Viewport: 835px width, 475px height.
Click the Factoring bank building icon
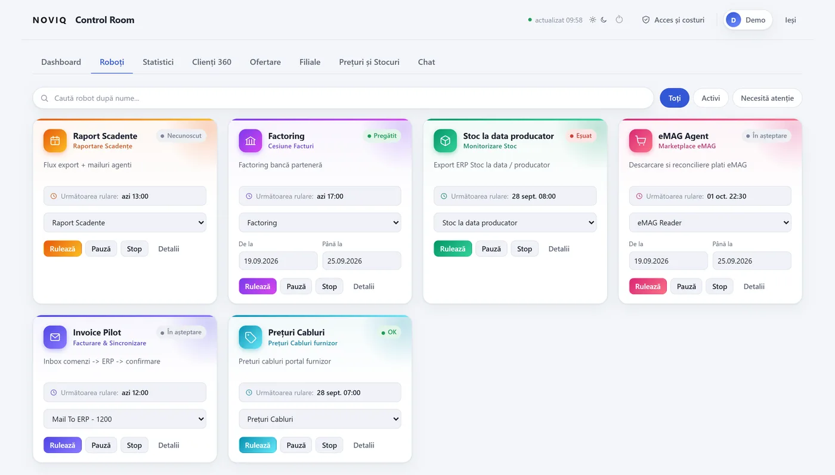(250, 141)
